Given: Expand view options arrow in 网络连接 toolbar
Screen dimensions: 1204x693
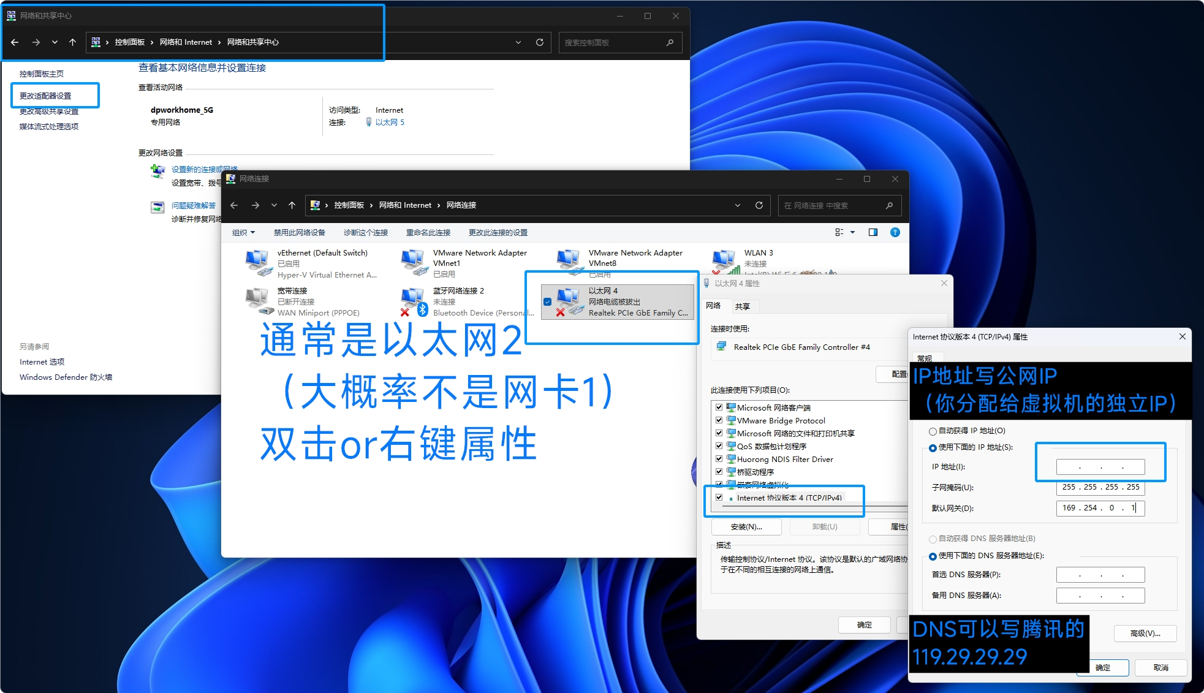Looking at the screenshot, I should pyautogui.click(x=852, y=232).
